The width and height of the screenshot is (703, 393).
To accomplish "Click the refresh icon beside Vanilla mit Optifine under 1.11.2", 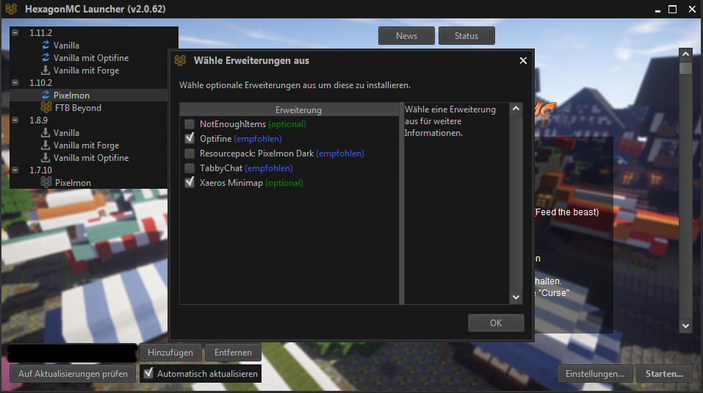I will coord(46,58).
